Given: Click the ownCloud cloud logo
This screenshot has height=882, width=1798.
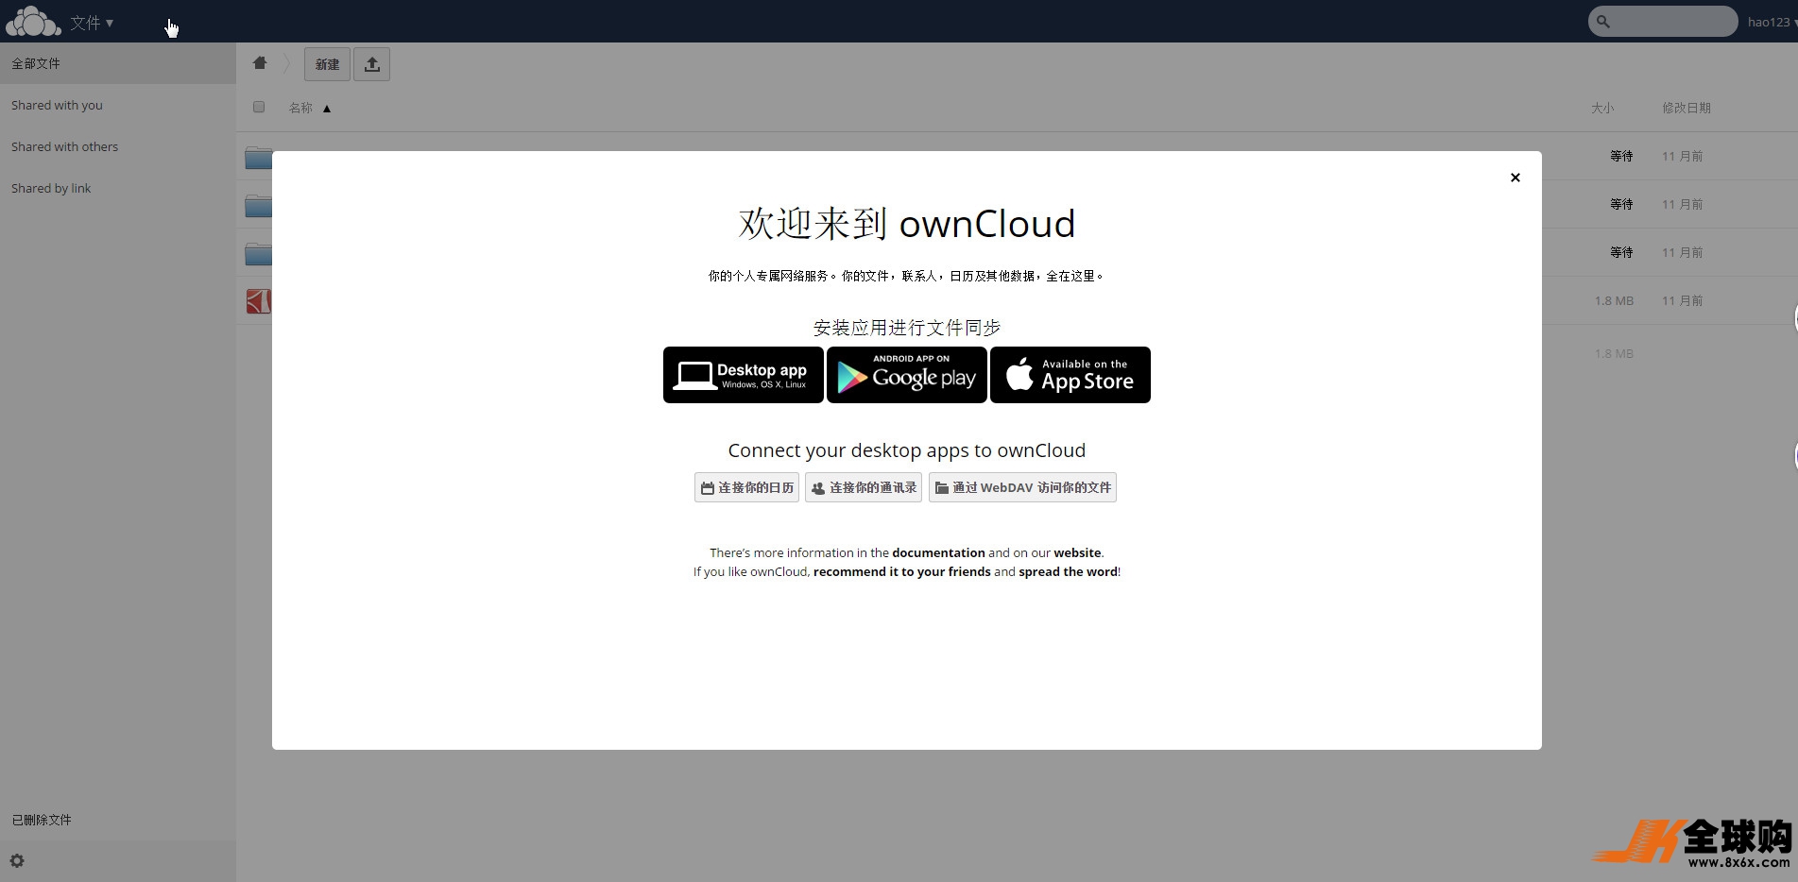Looking at the screenshot, I should [33, 21].
